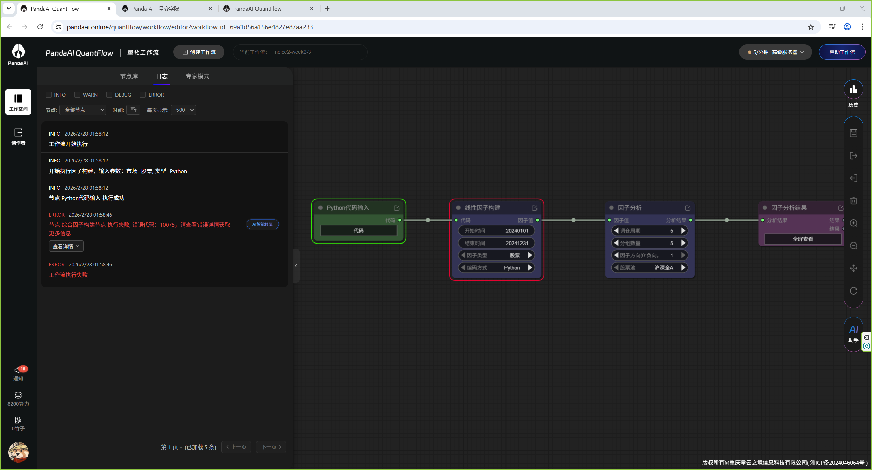Open the Chrome three-dot menu
The width and height of the screenshot is (872, 470).
[x=862, y=27]
